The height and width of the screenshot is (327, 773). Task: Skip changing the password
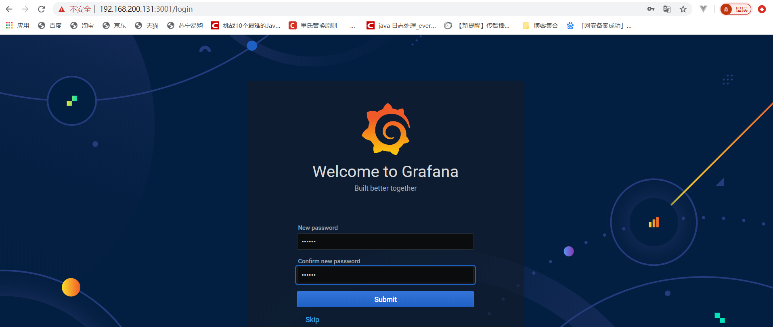[x=312, y=319]
